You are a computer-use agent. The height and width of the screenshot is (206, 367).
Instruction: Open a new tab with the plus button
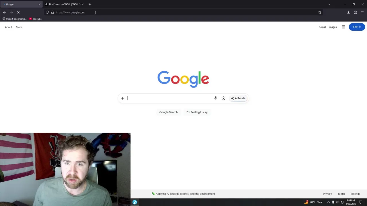(90, 4)
